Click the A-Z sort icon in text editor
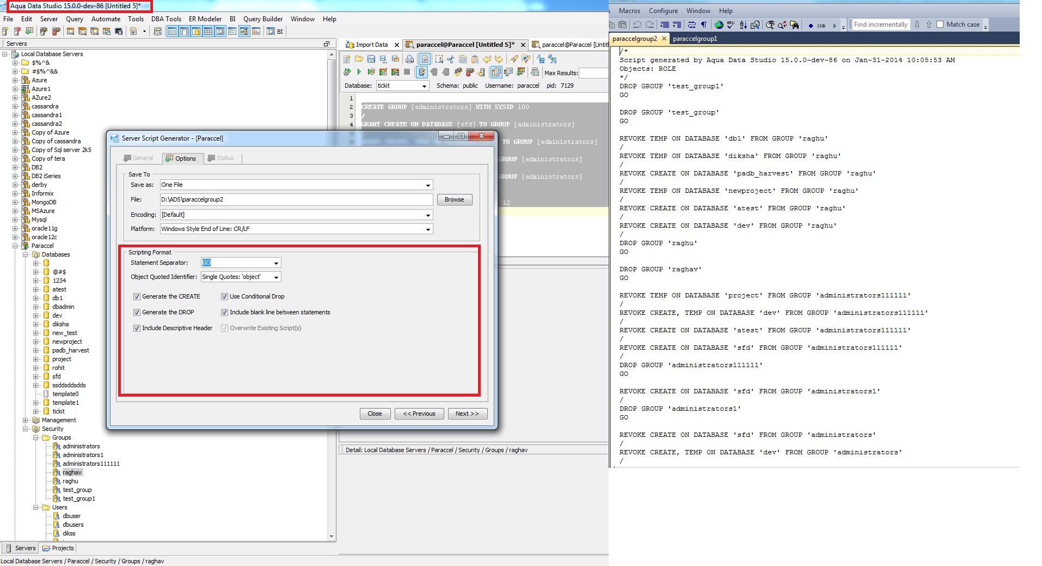This screenshot has width=1042, height=566. [x=743, y=25]
